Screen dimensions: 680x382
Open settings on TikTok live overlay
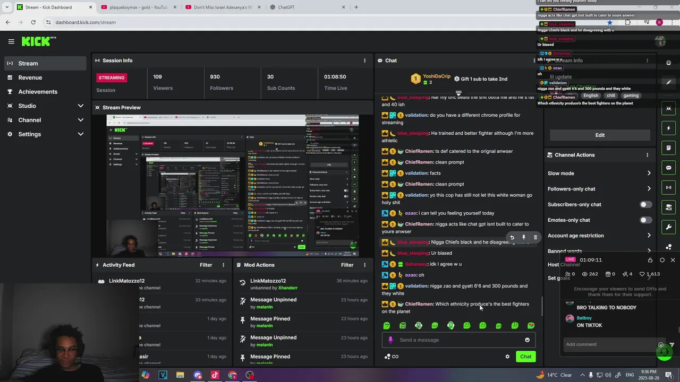(662, 260)
